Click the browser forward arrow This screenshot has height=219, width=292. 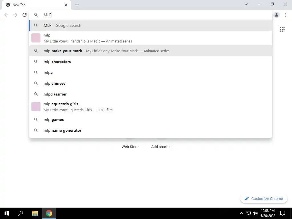click(15, 15)
